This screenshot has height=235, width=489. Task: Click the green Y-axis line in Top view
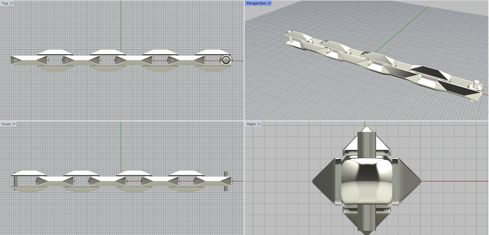pyautogui.click(x=121, y=24)
